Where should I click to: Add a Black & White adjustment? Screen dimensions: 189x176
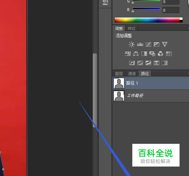click(x=144, y=54)
